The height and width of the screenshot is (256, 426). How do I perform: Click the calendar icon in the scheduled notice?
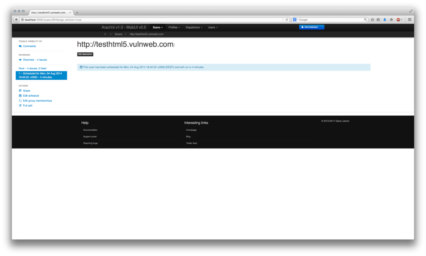[82, 67]
